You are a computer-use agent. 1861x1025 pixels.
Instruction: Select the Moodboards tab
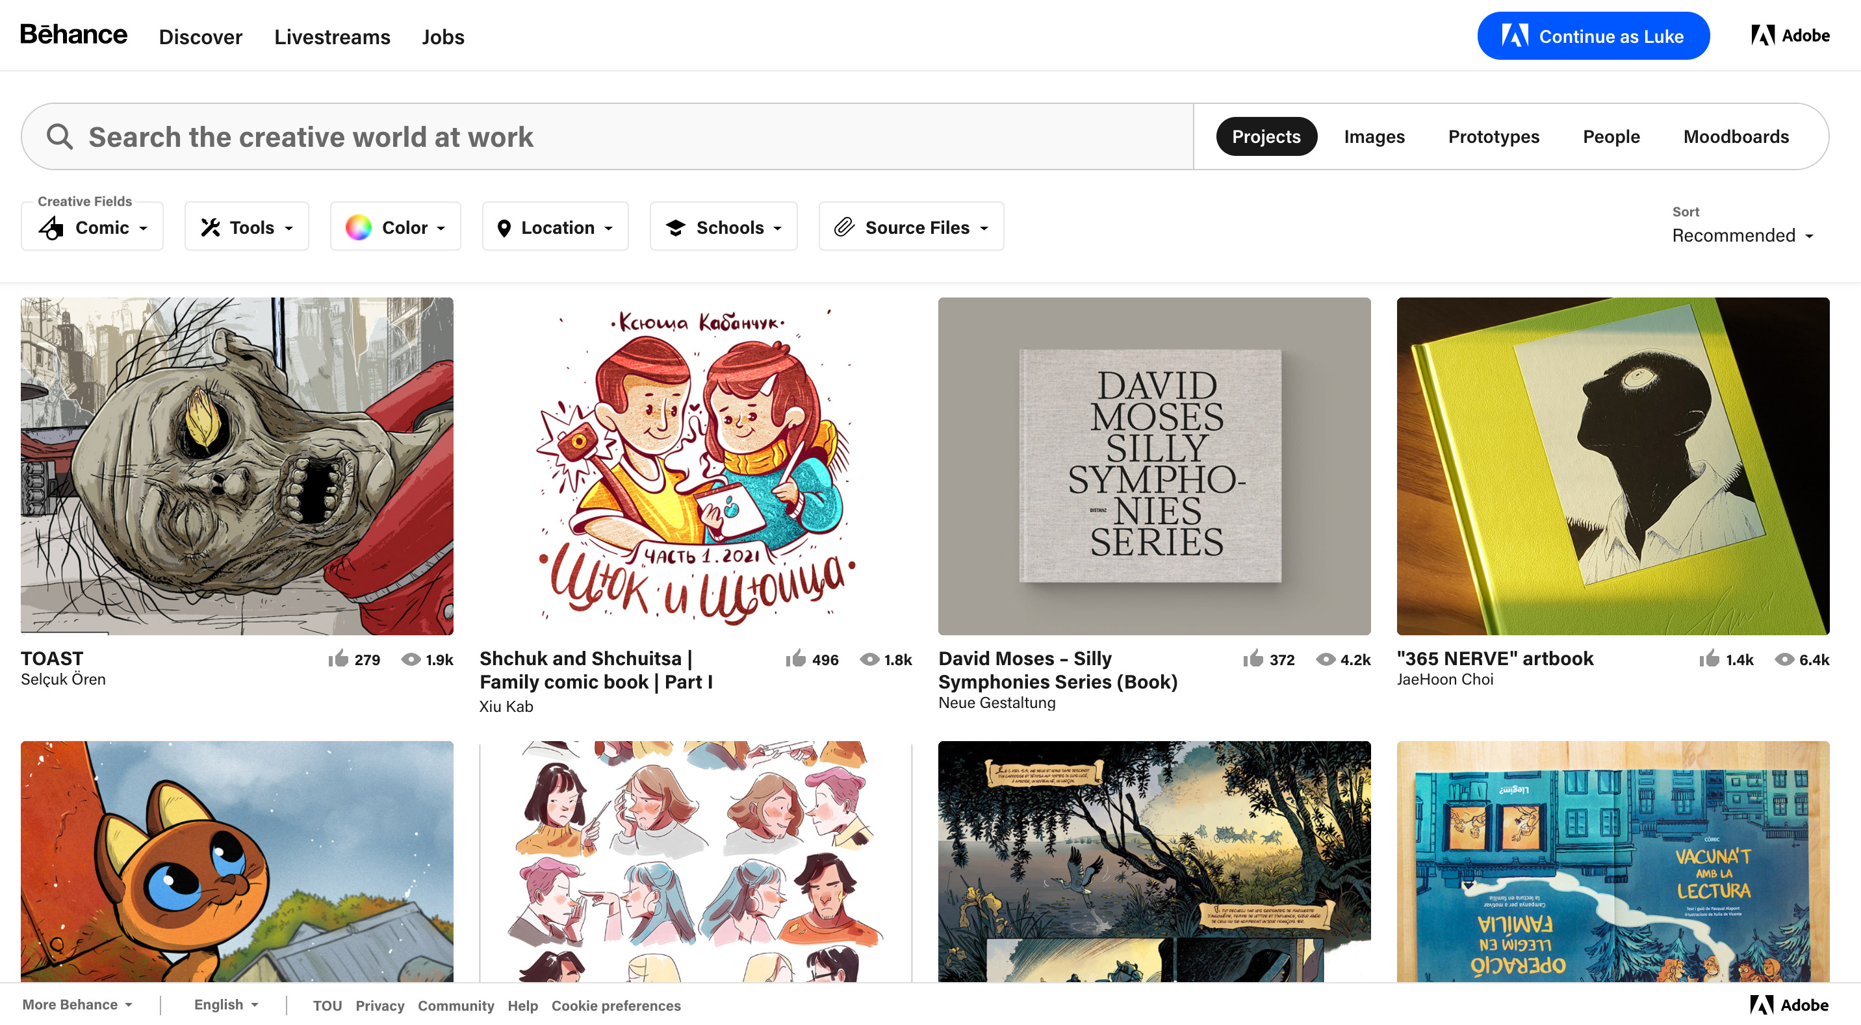1736,136
